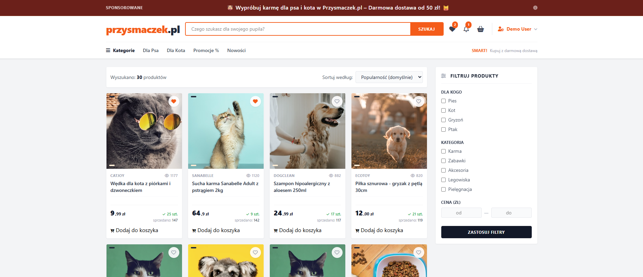Screen dimensions: 643x277
Task: Click the hamburger Kategorie menu icon
Action: pos(108,50)
